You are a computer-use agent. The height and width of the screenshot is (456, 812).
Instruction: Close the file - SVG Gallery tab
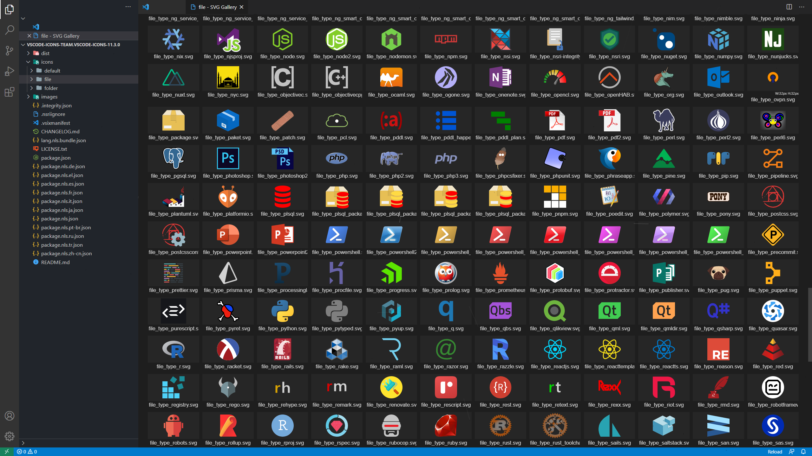click(x=241, y=7)
